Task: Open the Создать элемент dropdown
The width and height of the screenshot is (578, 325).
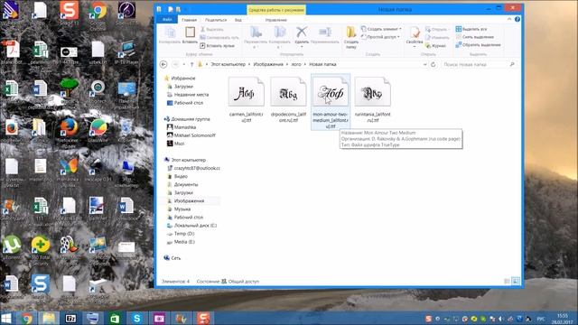Action: coord(381,29)
